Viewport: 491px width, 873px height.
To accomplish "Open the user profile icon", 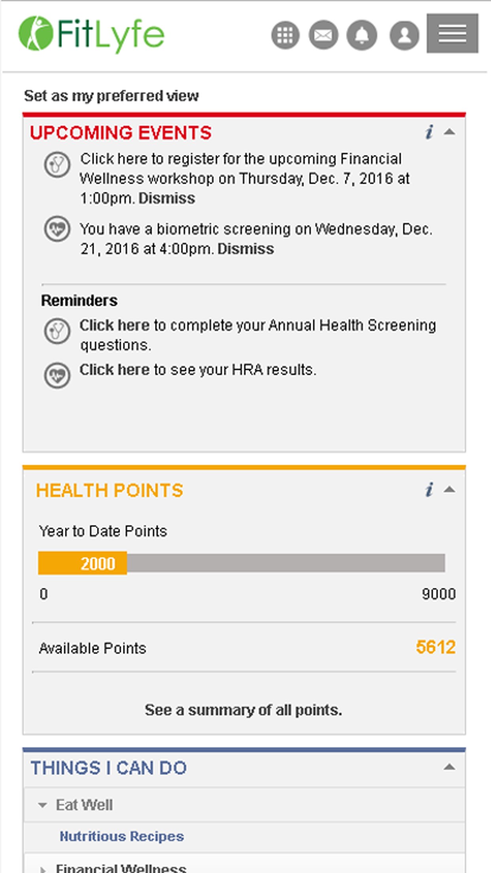I will [404, 35].
